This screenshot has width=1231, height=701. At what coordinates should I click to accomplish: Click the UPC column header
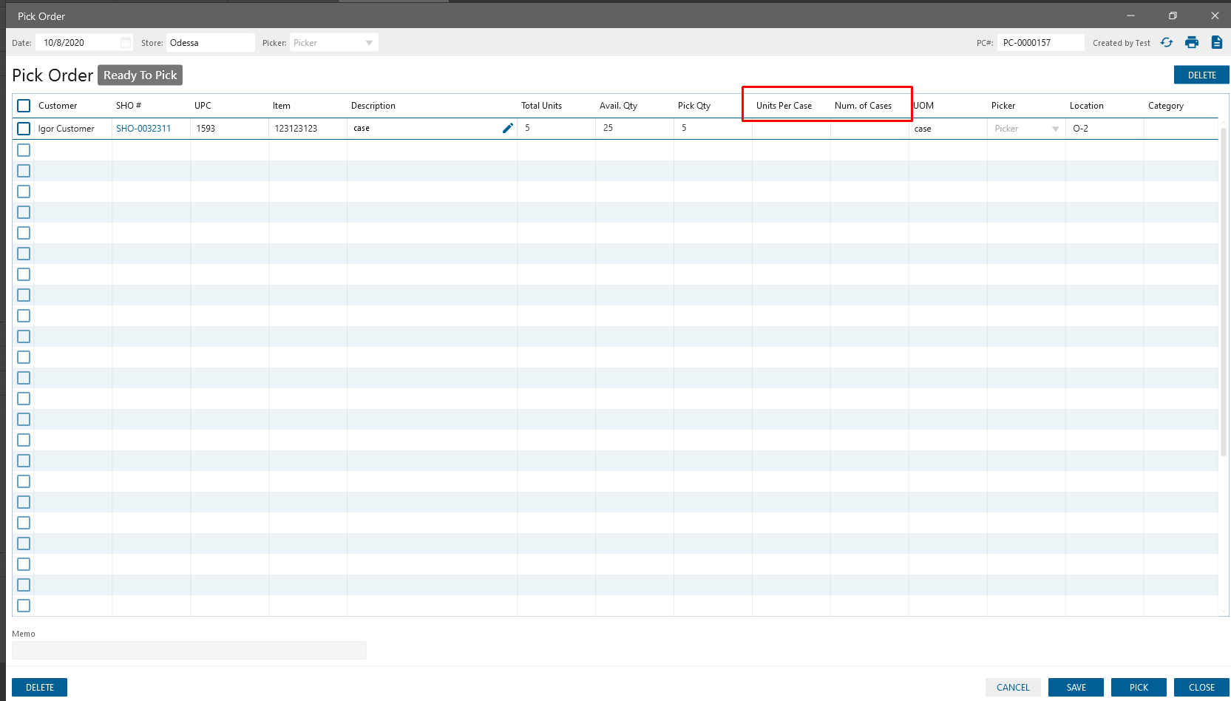[203, 106]
